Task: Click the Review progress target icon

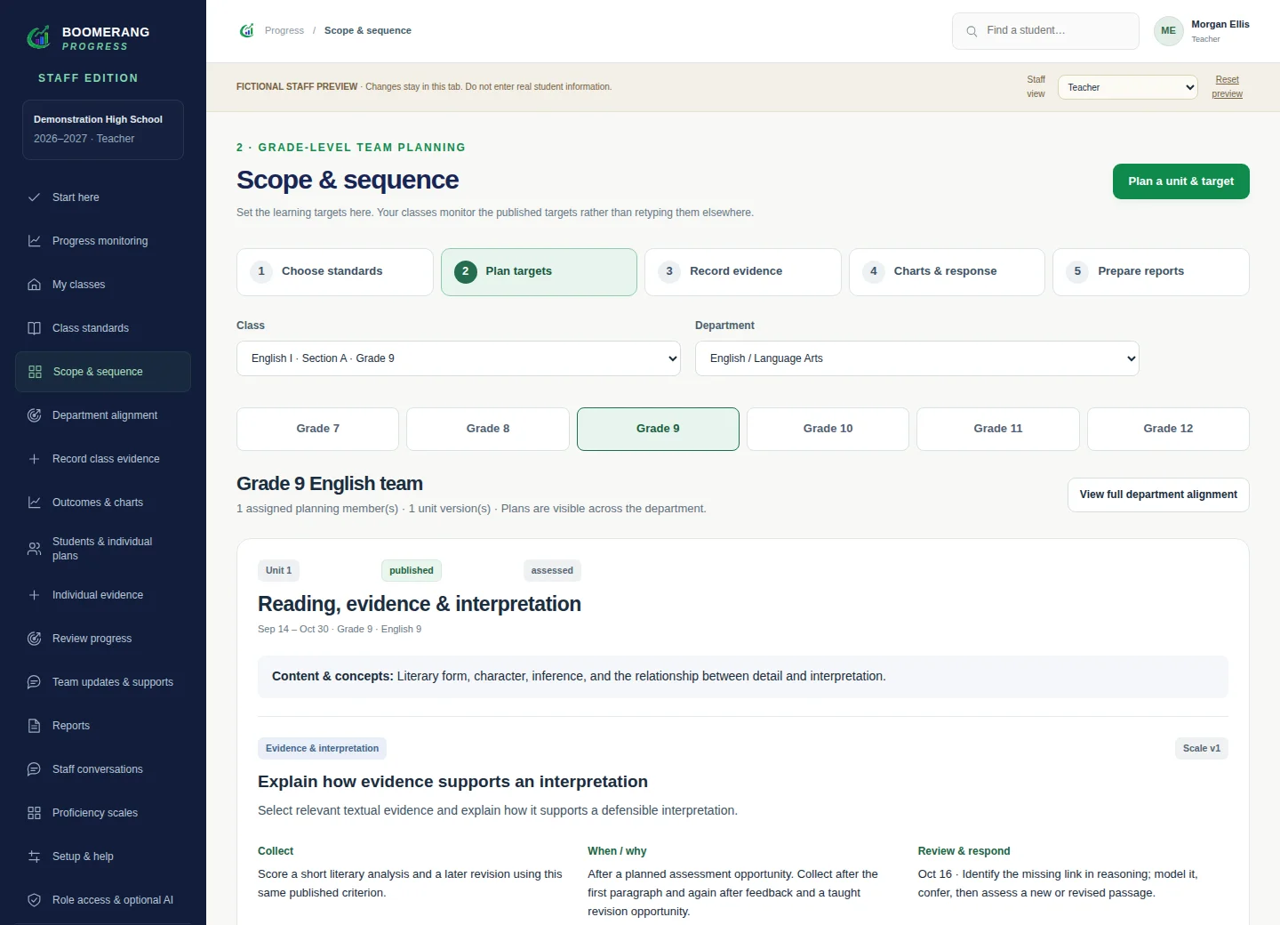Action: [34, 639]
